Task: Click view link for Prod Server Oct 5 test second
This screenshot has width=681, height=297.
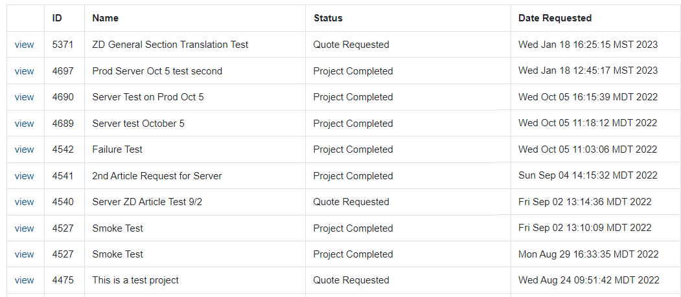Action: (x=24, y=71)
